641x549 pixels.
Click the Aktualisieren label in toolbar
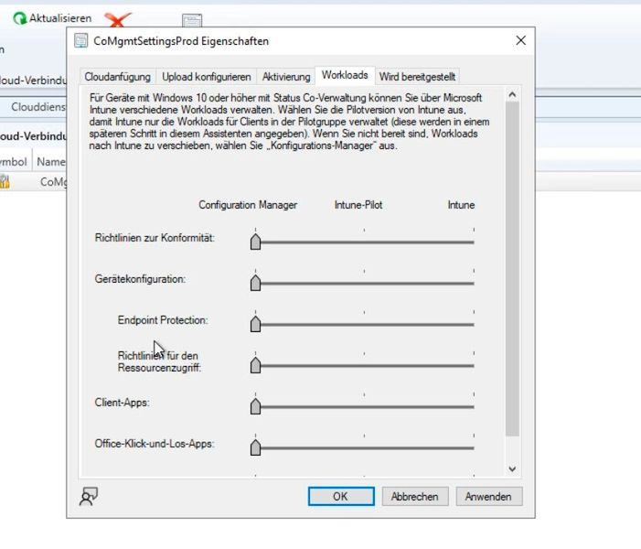tap(60, 18)
